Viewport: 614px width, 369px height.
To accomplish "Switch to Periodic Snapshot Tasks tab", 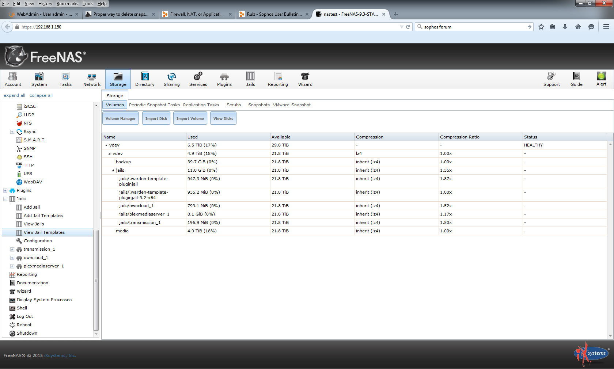I will 154,105.
